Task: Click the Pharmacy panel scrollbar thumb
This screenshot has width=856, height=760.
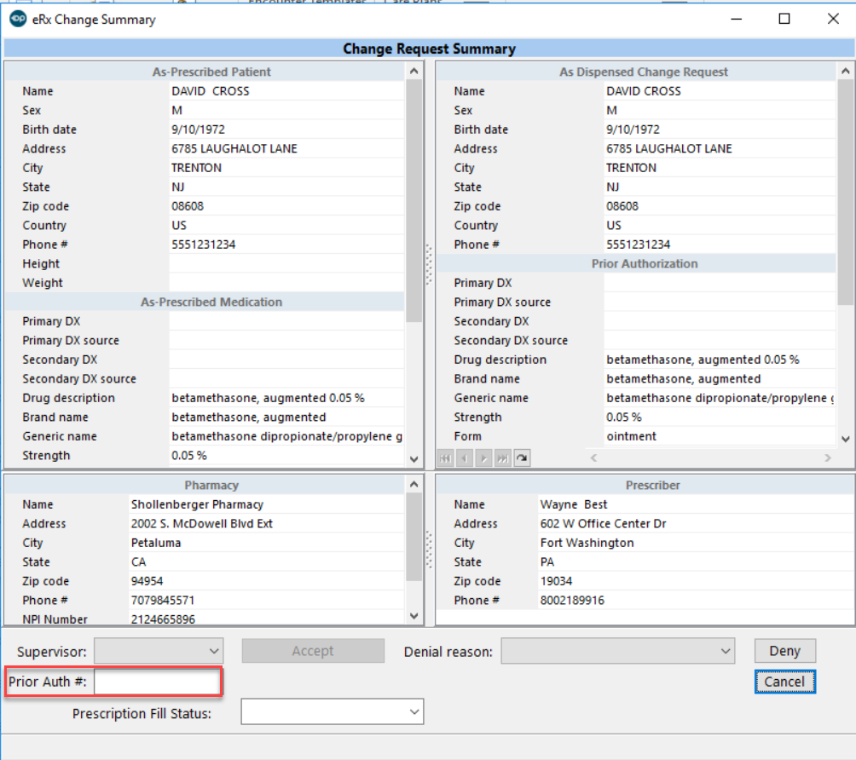Action: click(x=414, y=537)
